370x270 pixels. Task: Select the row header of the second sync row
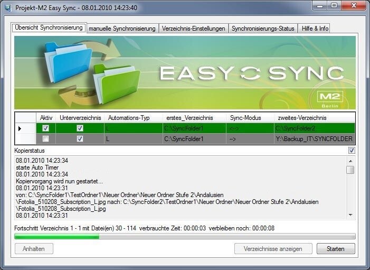[x=25, y=139]
